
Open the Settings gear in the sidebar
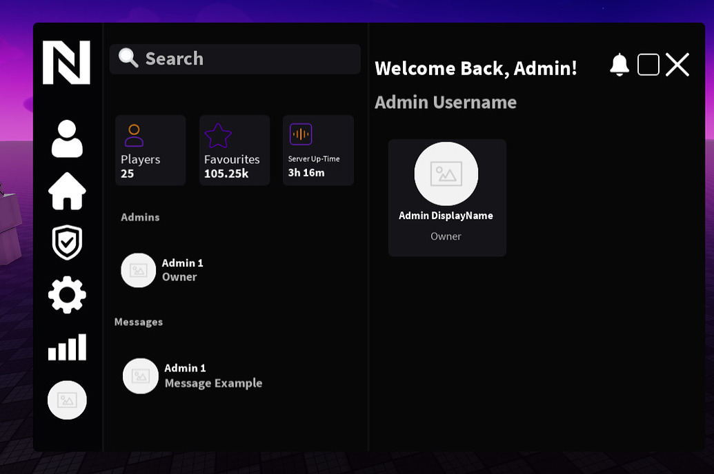67,295
